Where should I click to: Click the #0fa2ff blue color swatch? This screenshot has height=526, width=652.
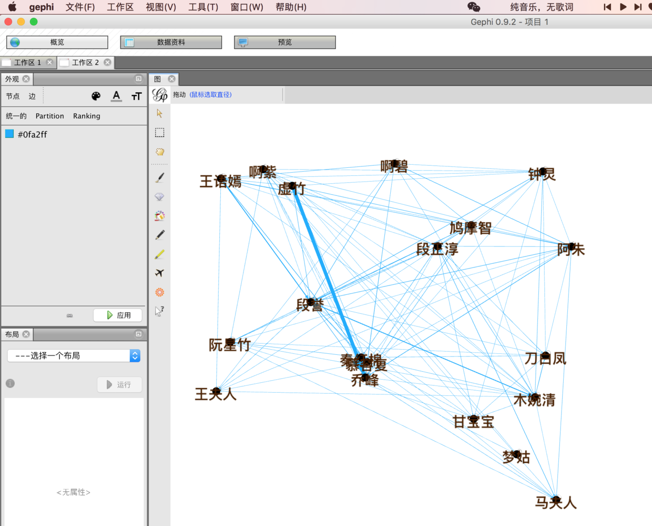pos(9,134)
